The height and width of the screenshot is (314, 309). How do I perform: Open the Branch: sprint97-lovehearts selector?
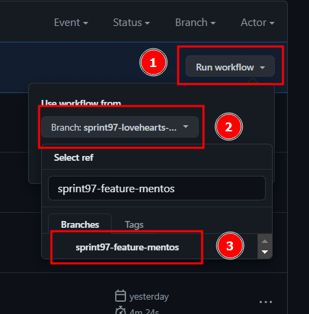tap(120, 127)
